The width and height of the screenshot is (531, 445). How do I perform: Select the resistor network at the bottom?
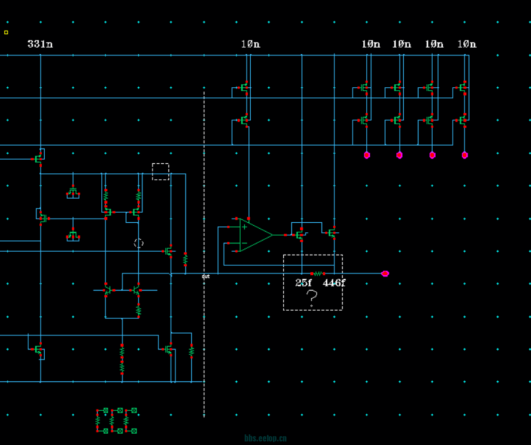(x=116, y=421)
